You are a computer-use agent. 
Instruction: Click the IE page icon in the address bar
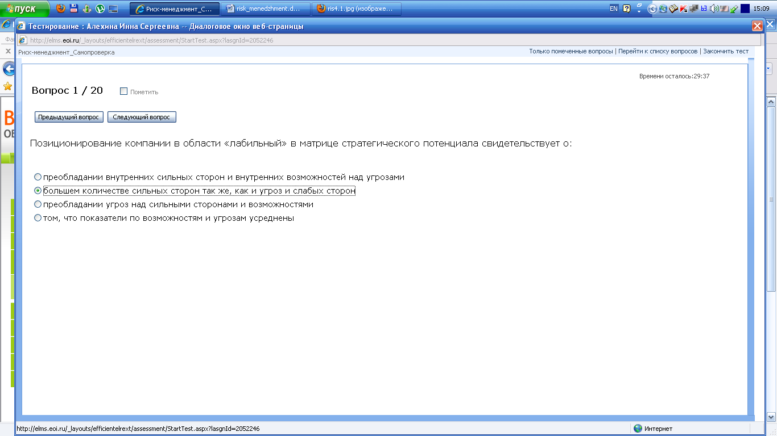(23, 40)
